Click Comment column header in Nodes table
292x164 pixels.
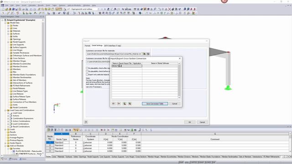point(215,139)
